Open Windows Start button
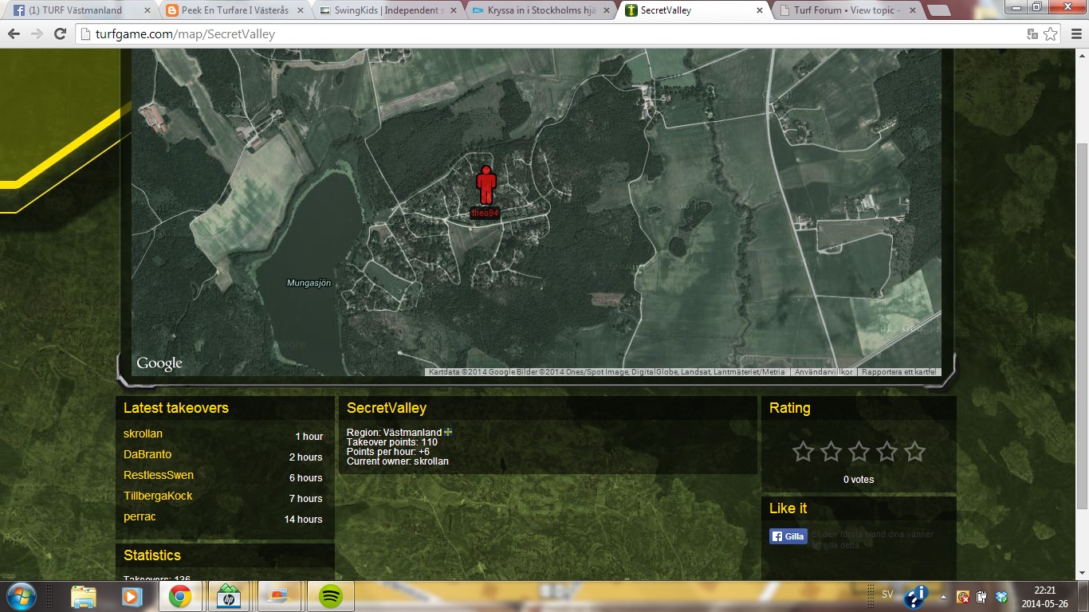The height and width of the screenshot is (612, 1089). point(21,596)
